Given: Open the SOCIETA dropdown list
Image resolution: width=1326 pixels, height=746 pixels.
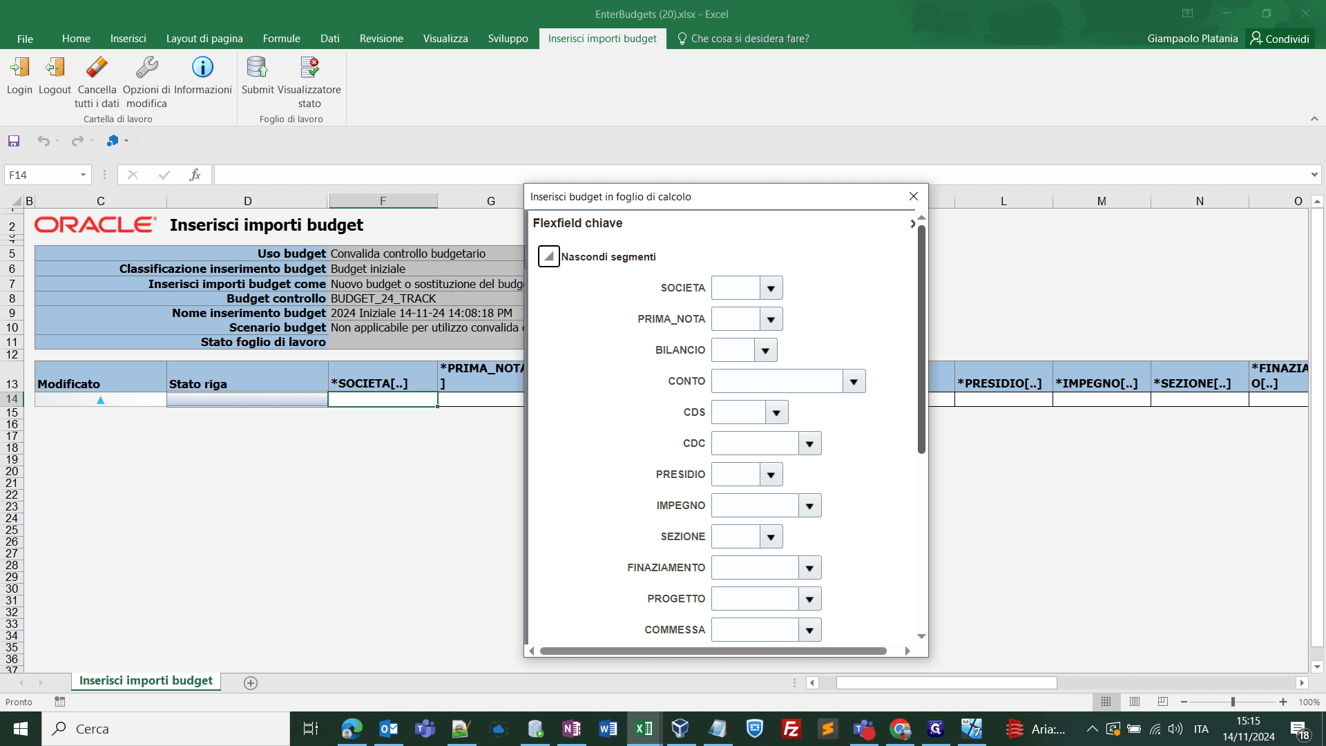Looking at the screenshot, I should 771,288.
